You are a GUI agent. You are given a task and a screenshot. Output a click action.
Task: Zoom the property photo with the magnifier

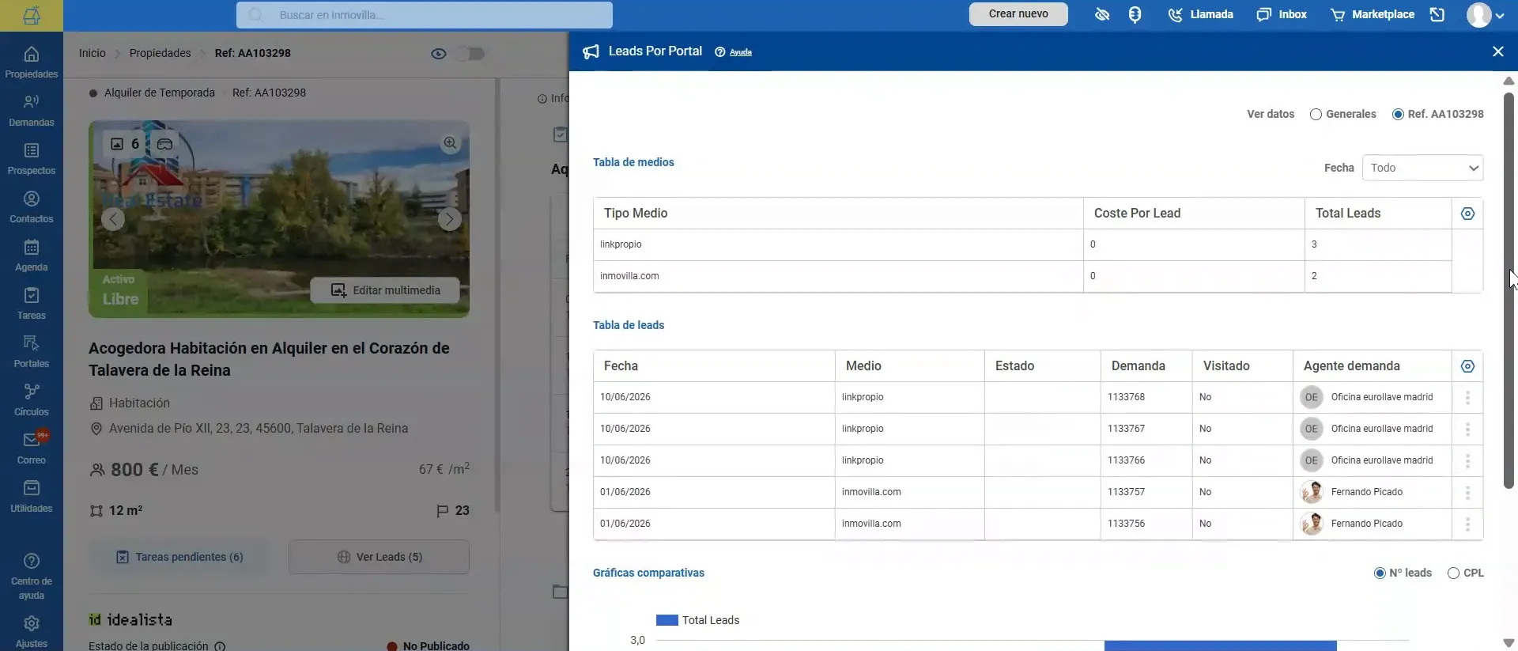[450, 143]
